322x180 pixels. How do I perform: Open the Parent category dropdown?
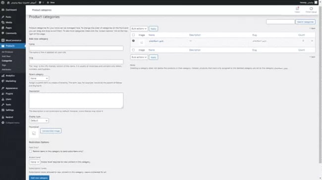(x=39, y=79)
